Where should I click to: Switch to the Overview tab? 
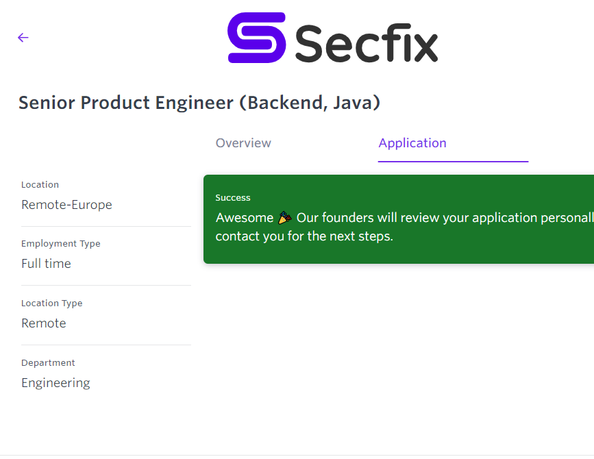(x=243, y=143)
